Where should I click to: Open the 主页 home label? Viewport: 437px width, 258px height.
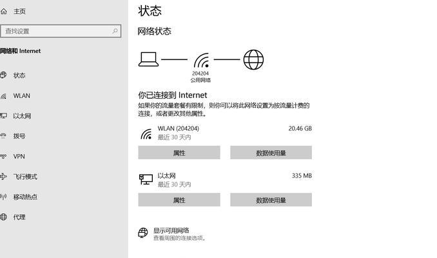[19, 12]
